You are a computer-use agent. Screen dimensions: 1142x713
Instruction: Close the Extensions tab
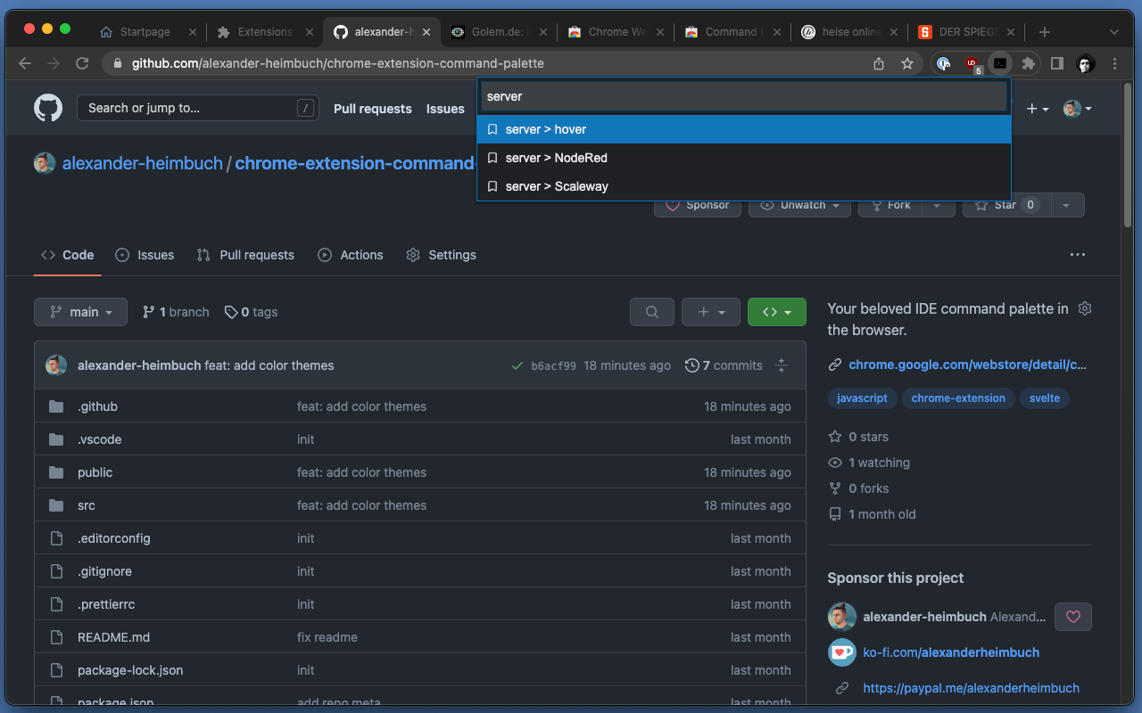[x=310, y=32]
